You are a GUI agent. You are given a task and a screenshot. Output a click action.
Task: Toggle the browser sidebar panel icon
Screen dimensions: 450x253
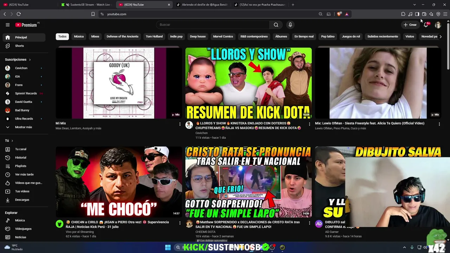click(417, 14)
